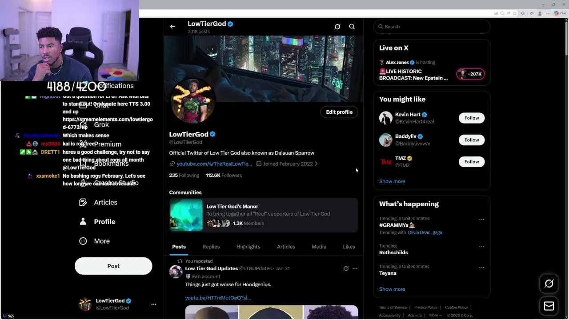
Task: Follow TMZ
Action: pos(472,162)
